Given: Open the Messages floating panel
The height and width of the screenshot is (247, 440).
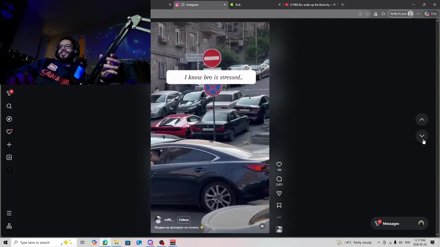Looking at the screenshot, I should (399, 223).
